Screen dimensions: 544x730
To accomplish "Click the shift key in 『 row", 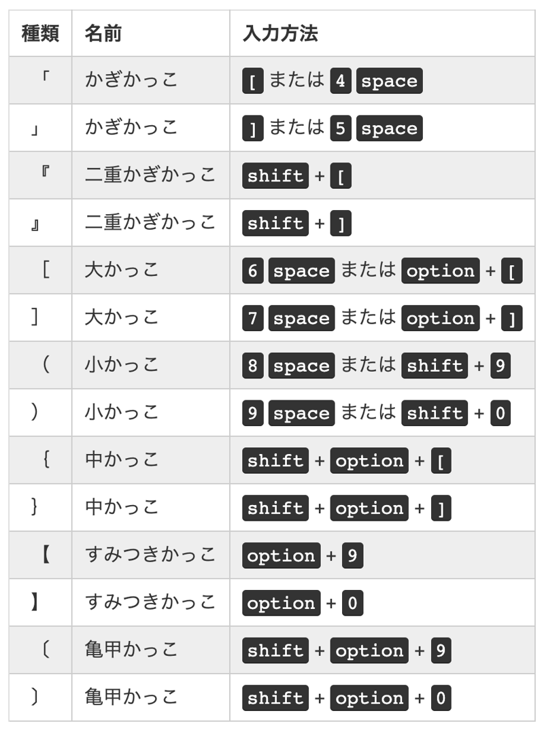I will pyautogui.click(x=275, y=176).
